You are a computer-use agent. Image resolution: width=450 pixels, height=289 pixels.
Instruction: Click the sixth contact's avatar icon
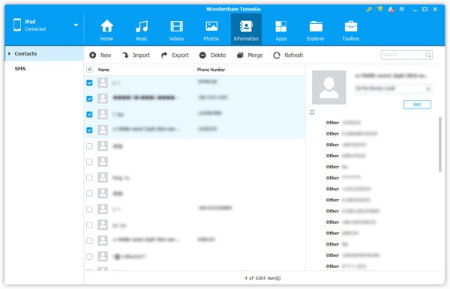click(103, 162)
